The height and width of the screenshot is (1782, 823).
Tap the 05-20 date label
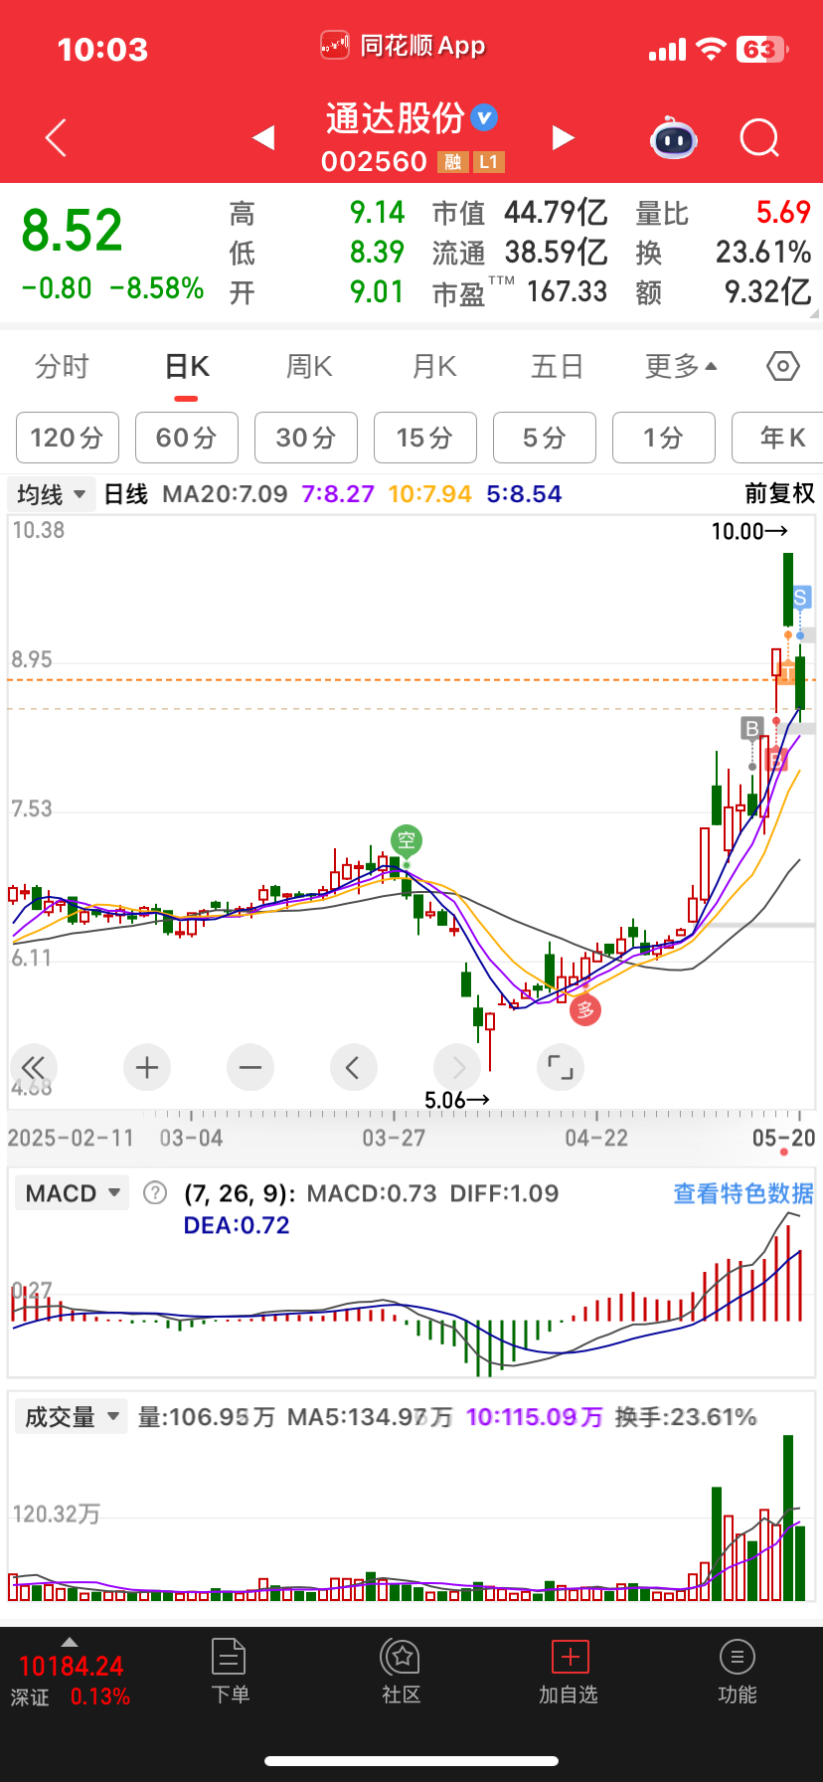point(783,1138)
